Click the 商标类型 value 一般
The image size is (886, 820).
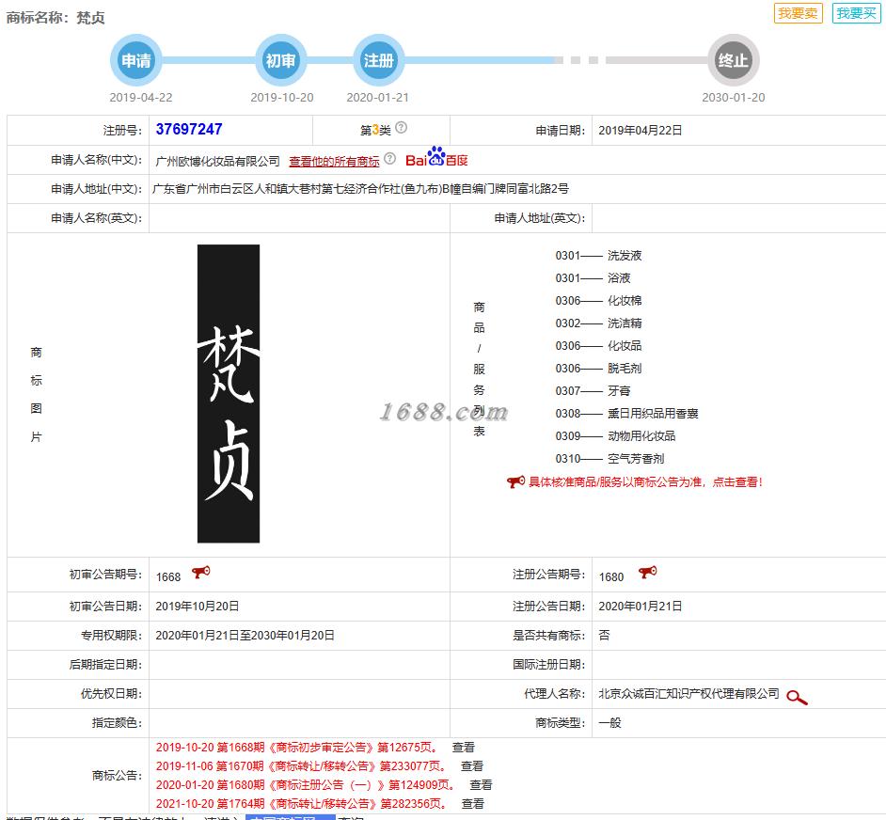(x=609, y=723)
